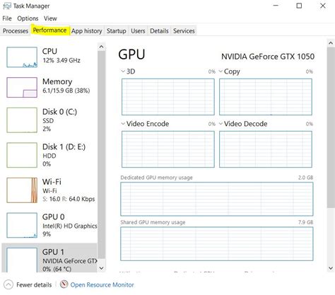Click the S: 16.0 R: 64.0 Kbps reading
Screen dimensions: 335x295
[69, 199]
